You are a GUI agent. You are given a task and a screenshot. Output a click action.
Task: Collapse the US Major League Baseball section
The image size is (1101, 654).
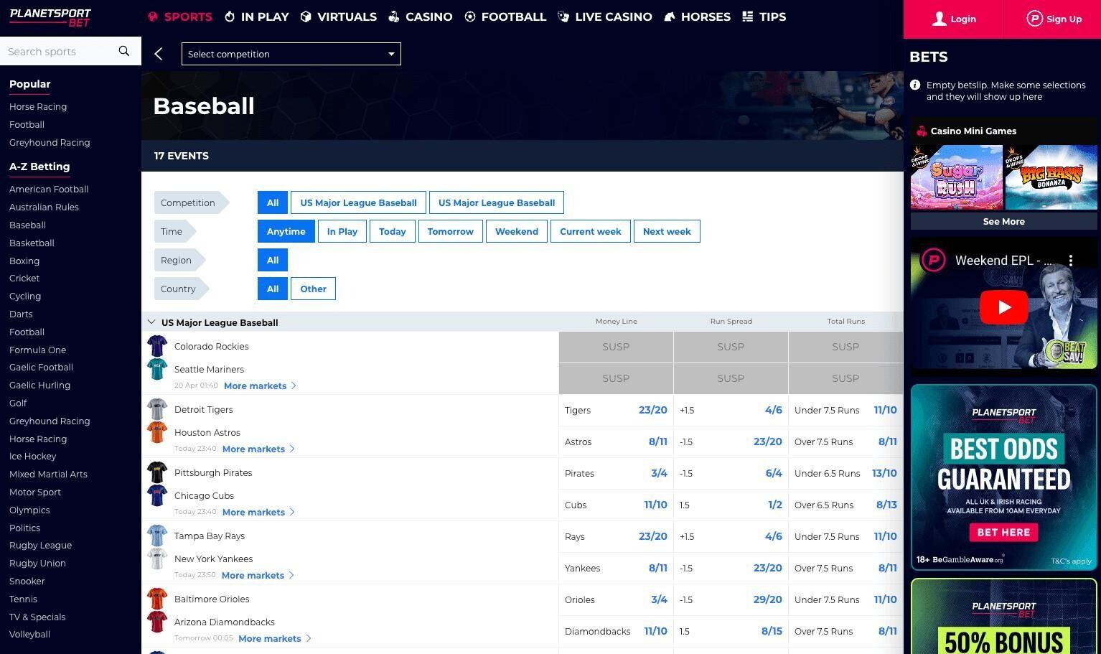151,322
